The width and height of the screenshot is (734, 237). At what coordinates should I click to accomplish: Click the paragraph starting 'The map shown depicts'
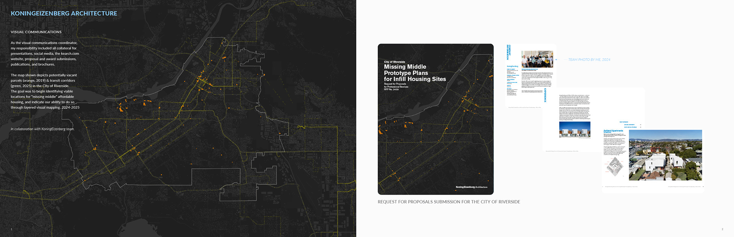click(x=45, y=91)
